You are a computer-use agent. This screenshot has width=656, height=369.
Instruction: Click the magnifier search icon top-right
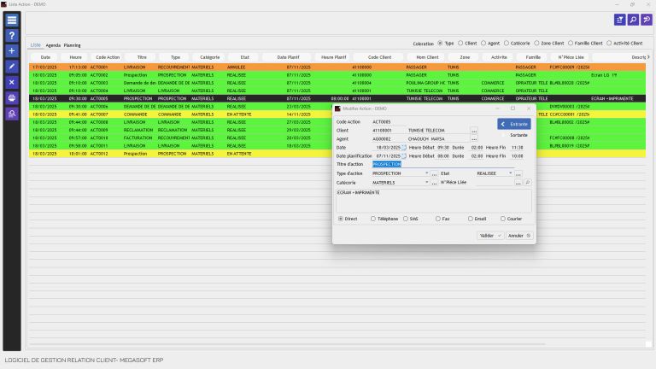click(x=633, y=20)
